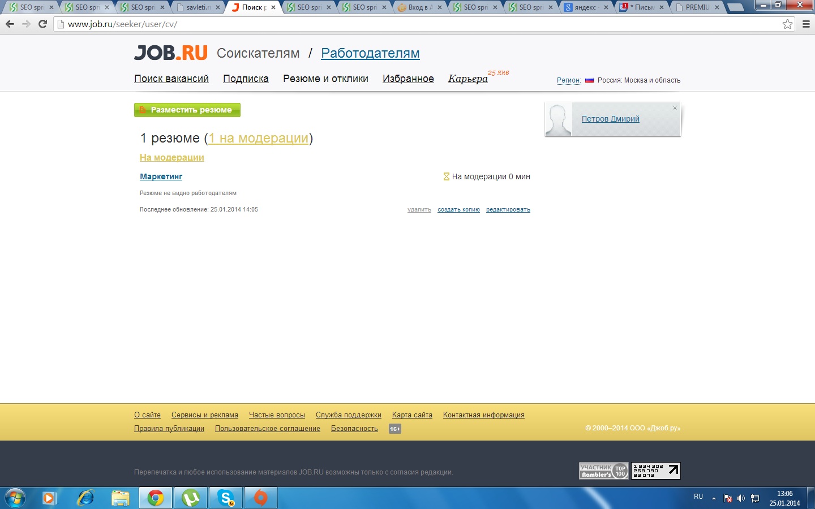Open Правила публикации footer link
Screen dimensions: 815x509
pos(169,429)
